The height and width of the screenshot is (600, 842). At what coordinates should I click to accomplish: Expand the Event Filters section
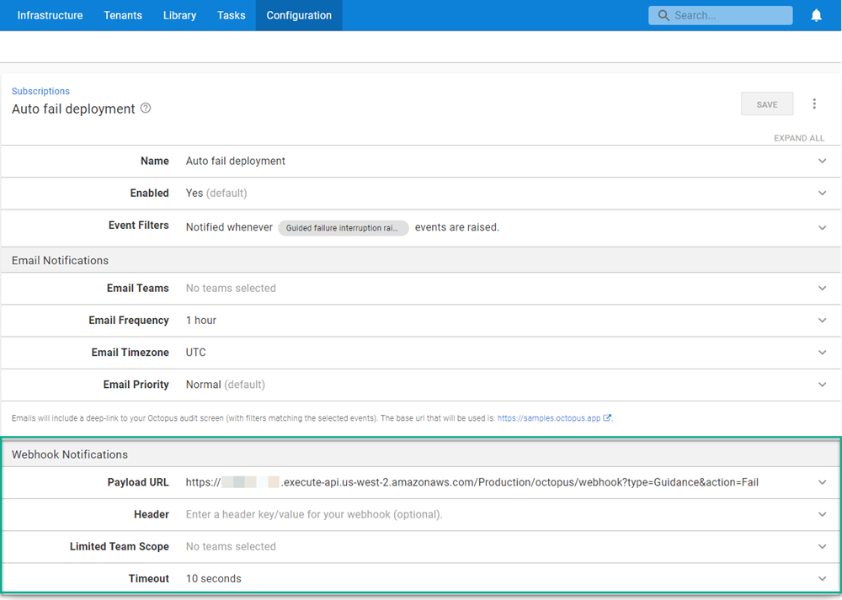823,226
